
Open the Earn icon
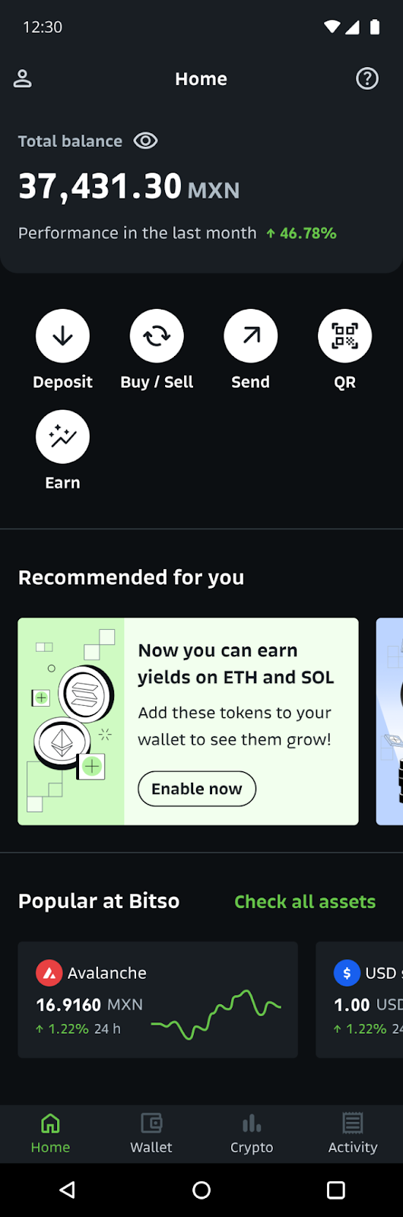[x=62, y=437]
